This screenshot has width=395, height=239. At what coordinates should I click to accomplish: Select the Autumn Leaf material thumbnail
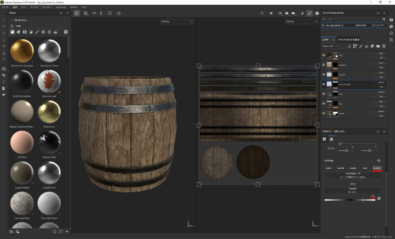(49, 81)
